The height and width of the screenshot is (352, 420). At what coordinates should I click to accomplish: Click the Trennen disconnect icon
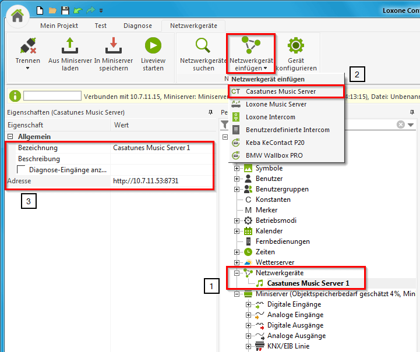[28, 46]
